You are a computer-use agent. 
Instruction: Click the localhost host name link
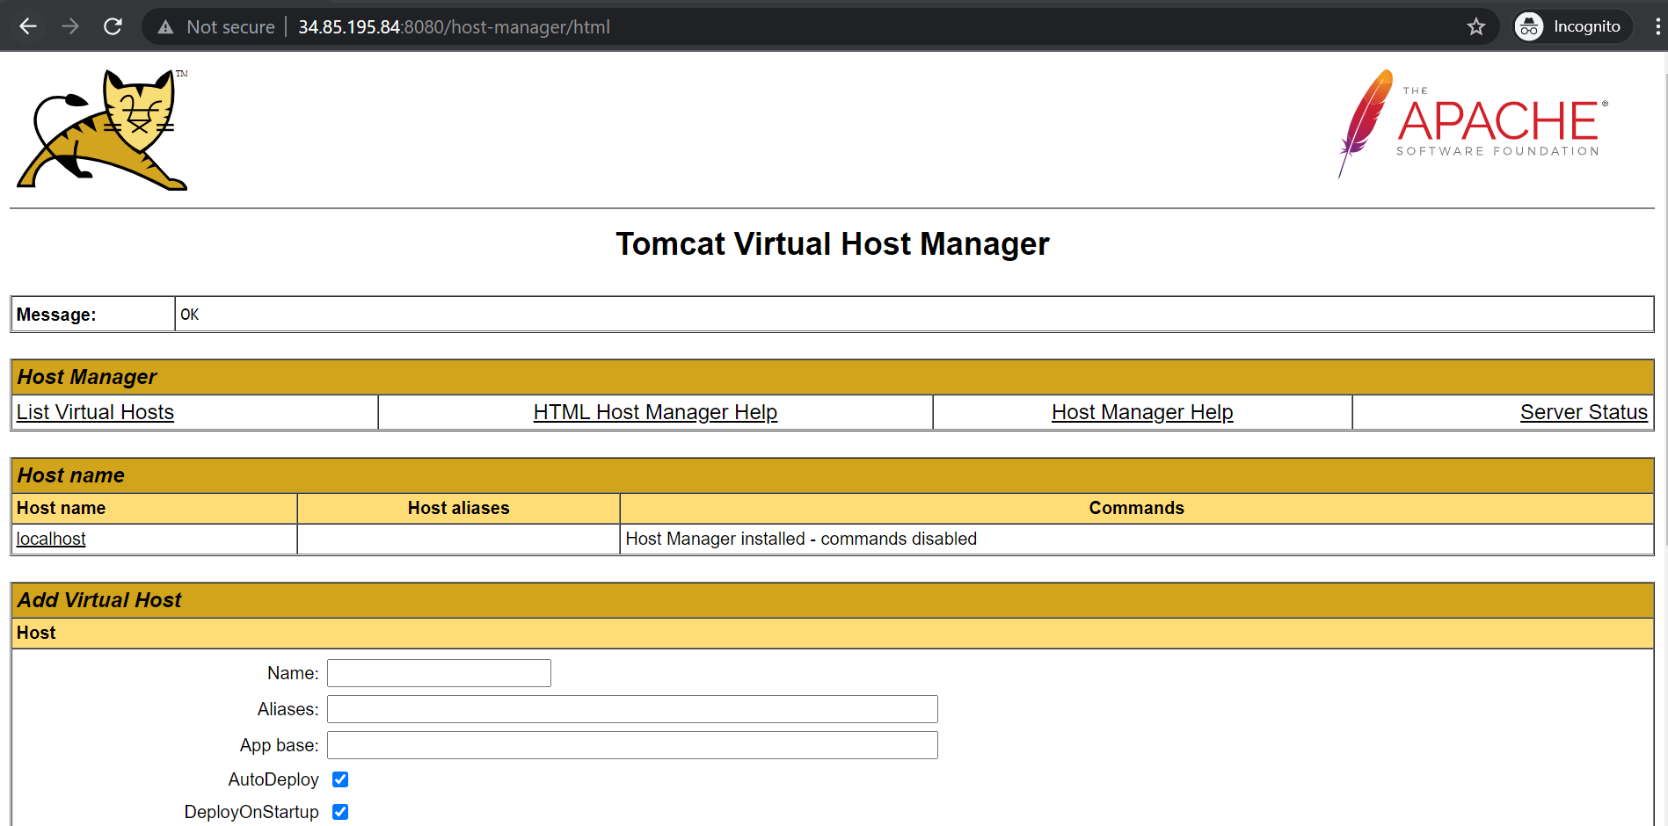coord(51,539)
